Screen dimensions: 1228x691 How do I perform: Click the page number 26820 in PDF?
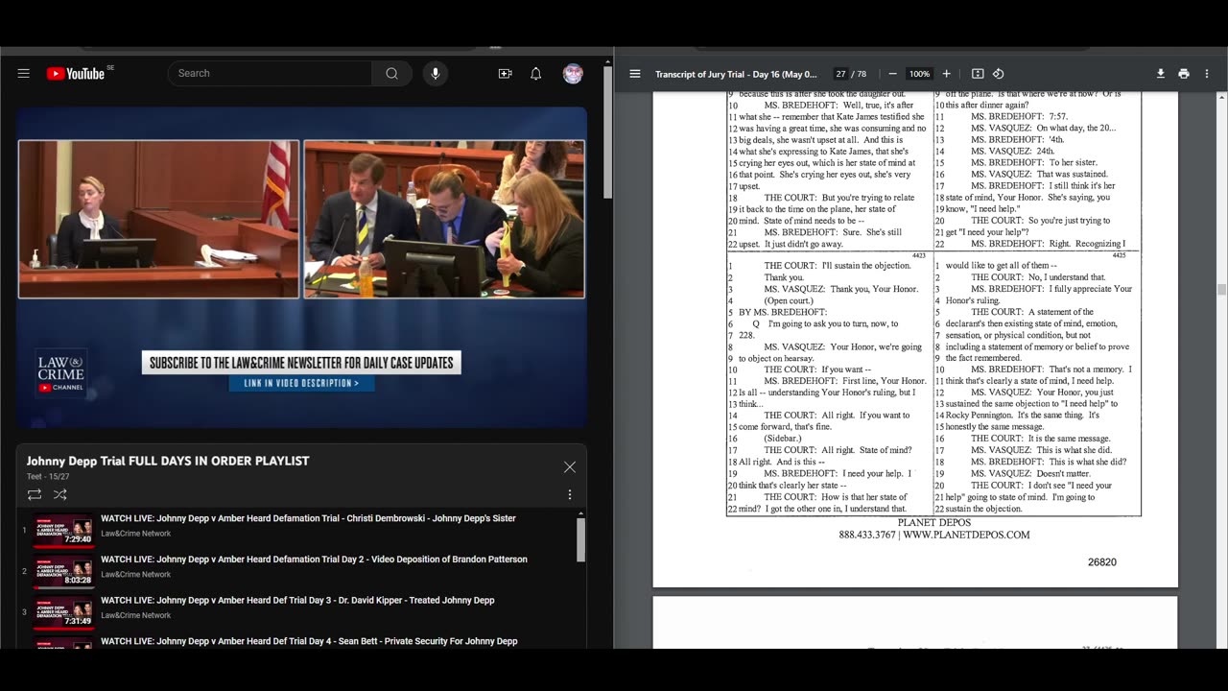pos(1102,562)
